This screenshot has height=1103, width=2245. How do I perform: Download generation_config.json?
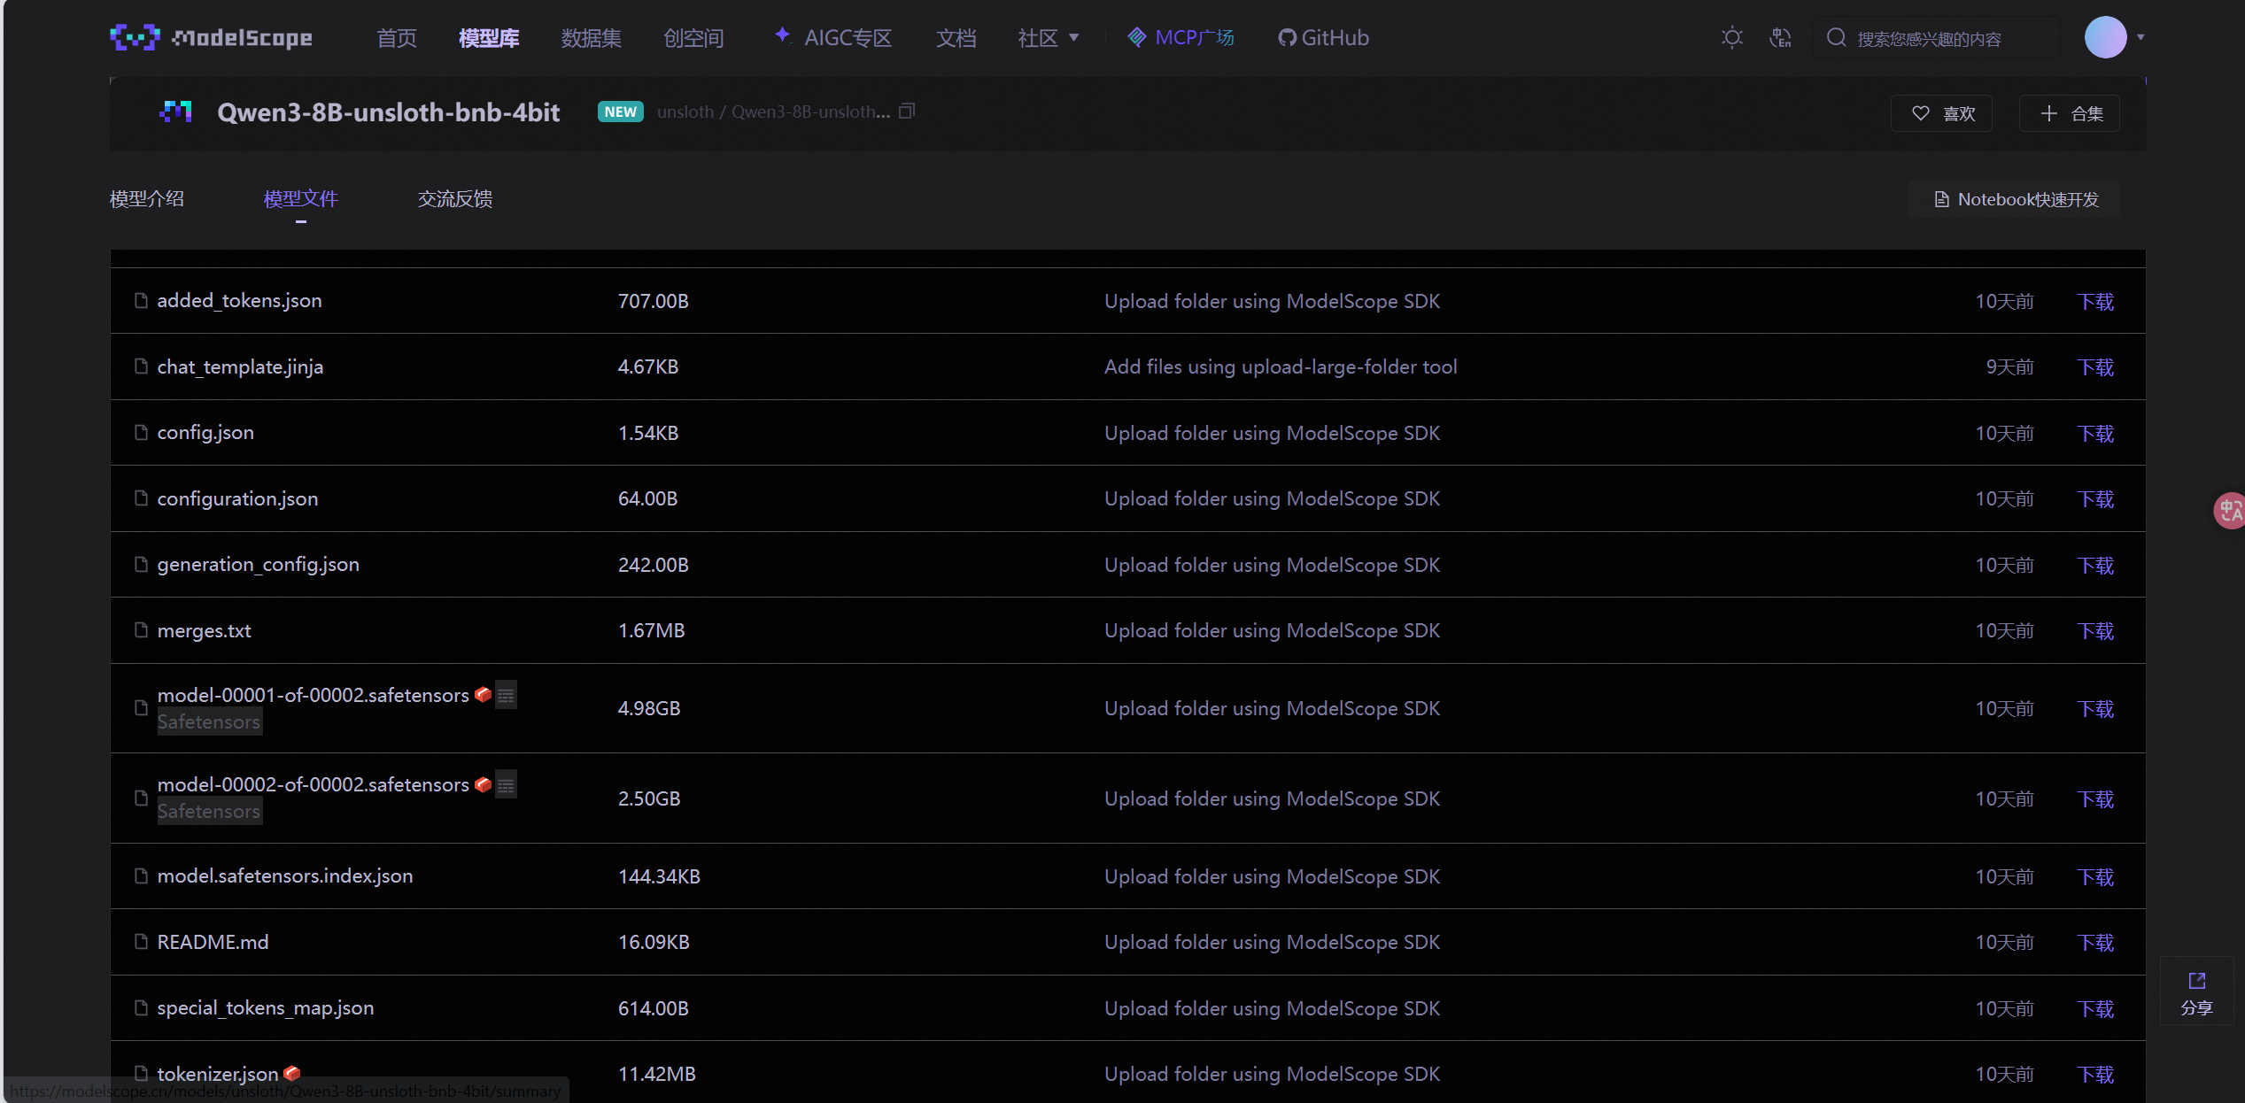(2095, 566)
